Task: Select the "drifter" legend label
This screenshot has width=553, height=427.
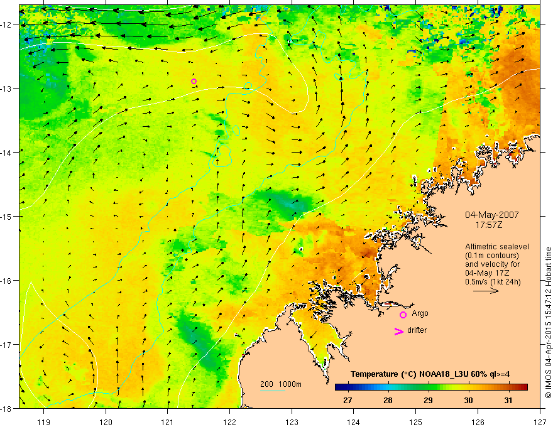Action: tap(417, 330)
